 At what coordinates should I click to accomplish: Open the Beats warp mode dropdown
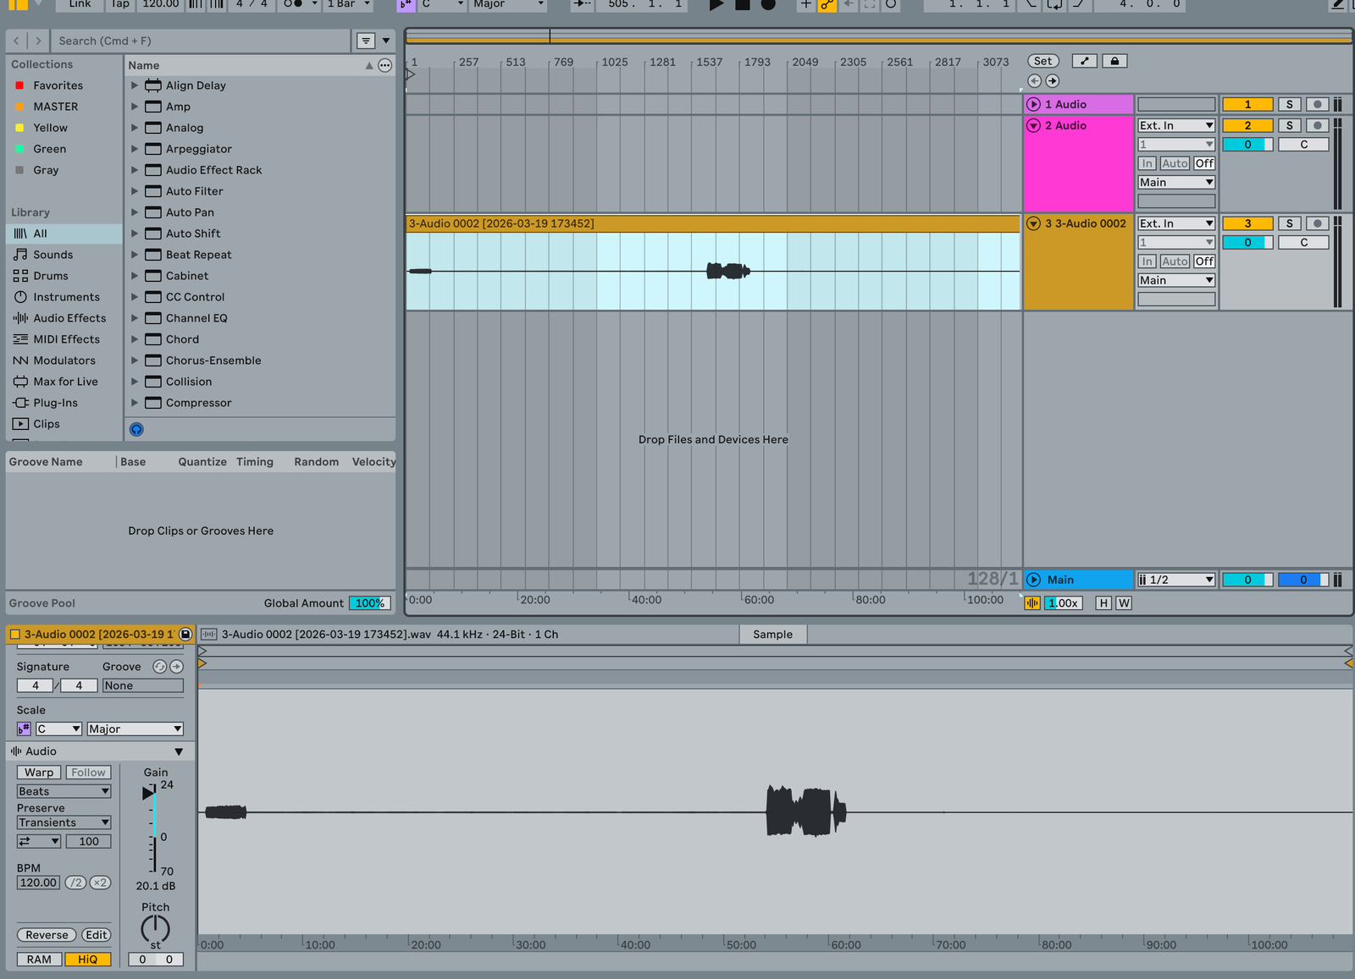(64, 791)
